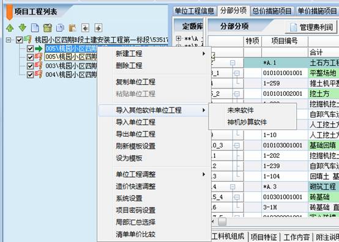Toggle checkbox of second 005 unit project
The width and height of the screenshot is (339, 242).
pos(30,57)
